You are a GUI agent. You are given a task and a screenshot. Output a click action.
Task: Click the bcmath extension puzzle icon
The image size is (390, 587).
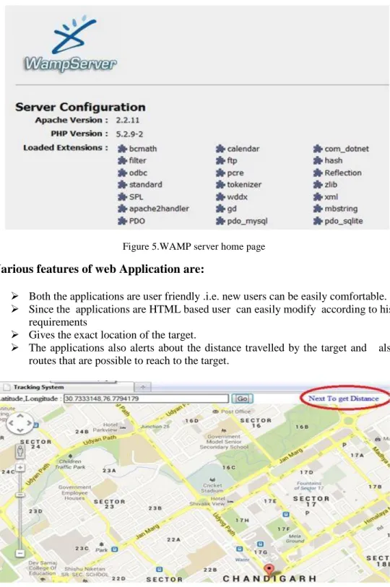(122, 149)
